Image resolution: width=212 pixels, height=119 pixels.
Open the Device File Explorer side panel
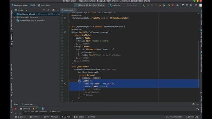[x=201, y=102]
